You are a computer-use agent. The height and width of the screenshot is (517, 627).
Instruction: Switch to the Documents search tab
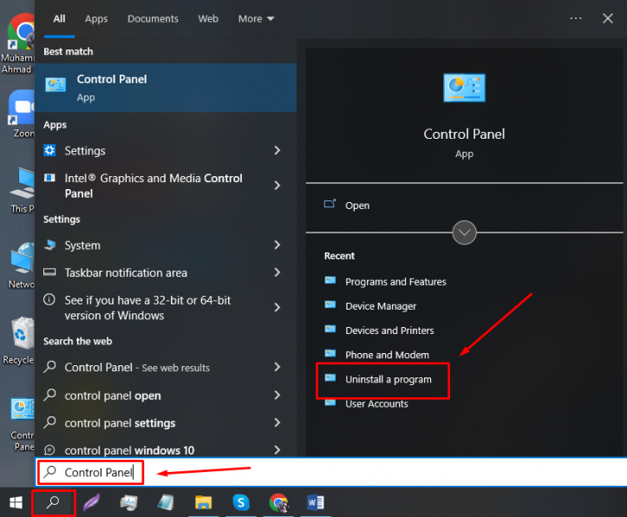[153, 18]
